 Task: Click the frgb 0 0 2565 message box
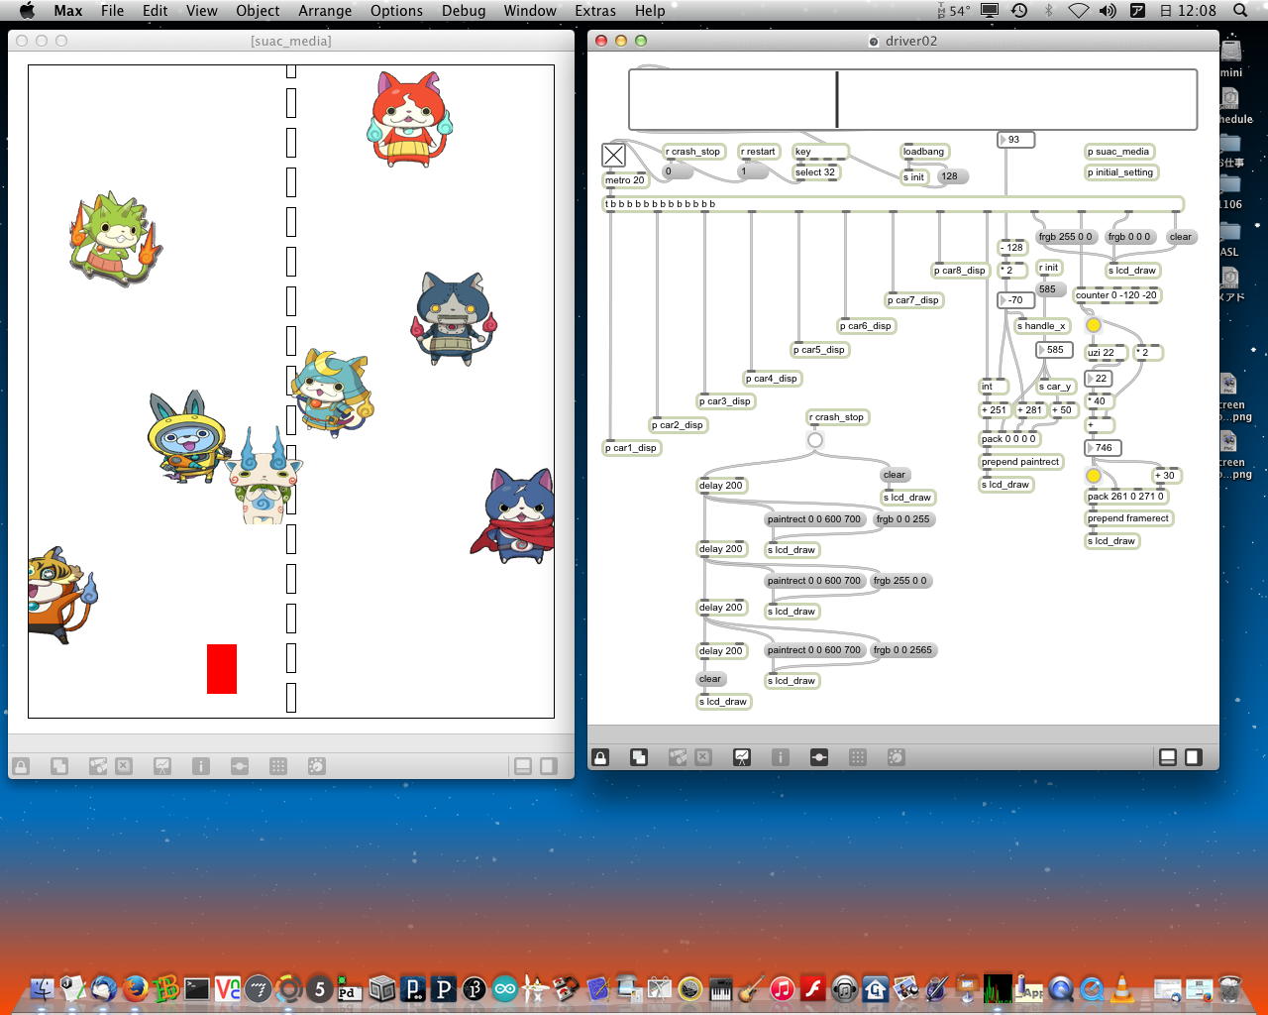click(902, 650)
